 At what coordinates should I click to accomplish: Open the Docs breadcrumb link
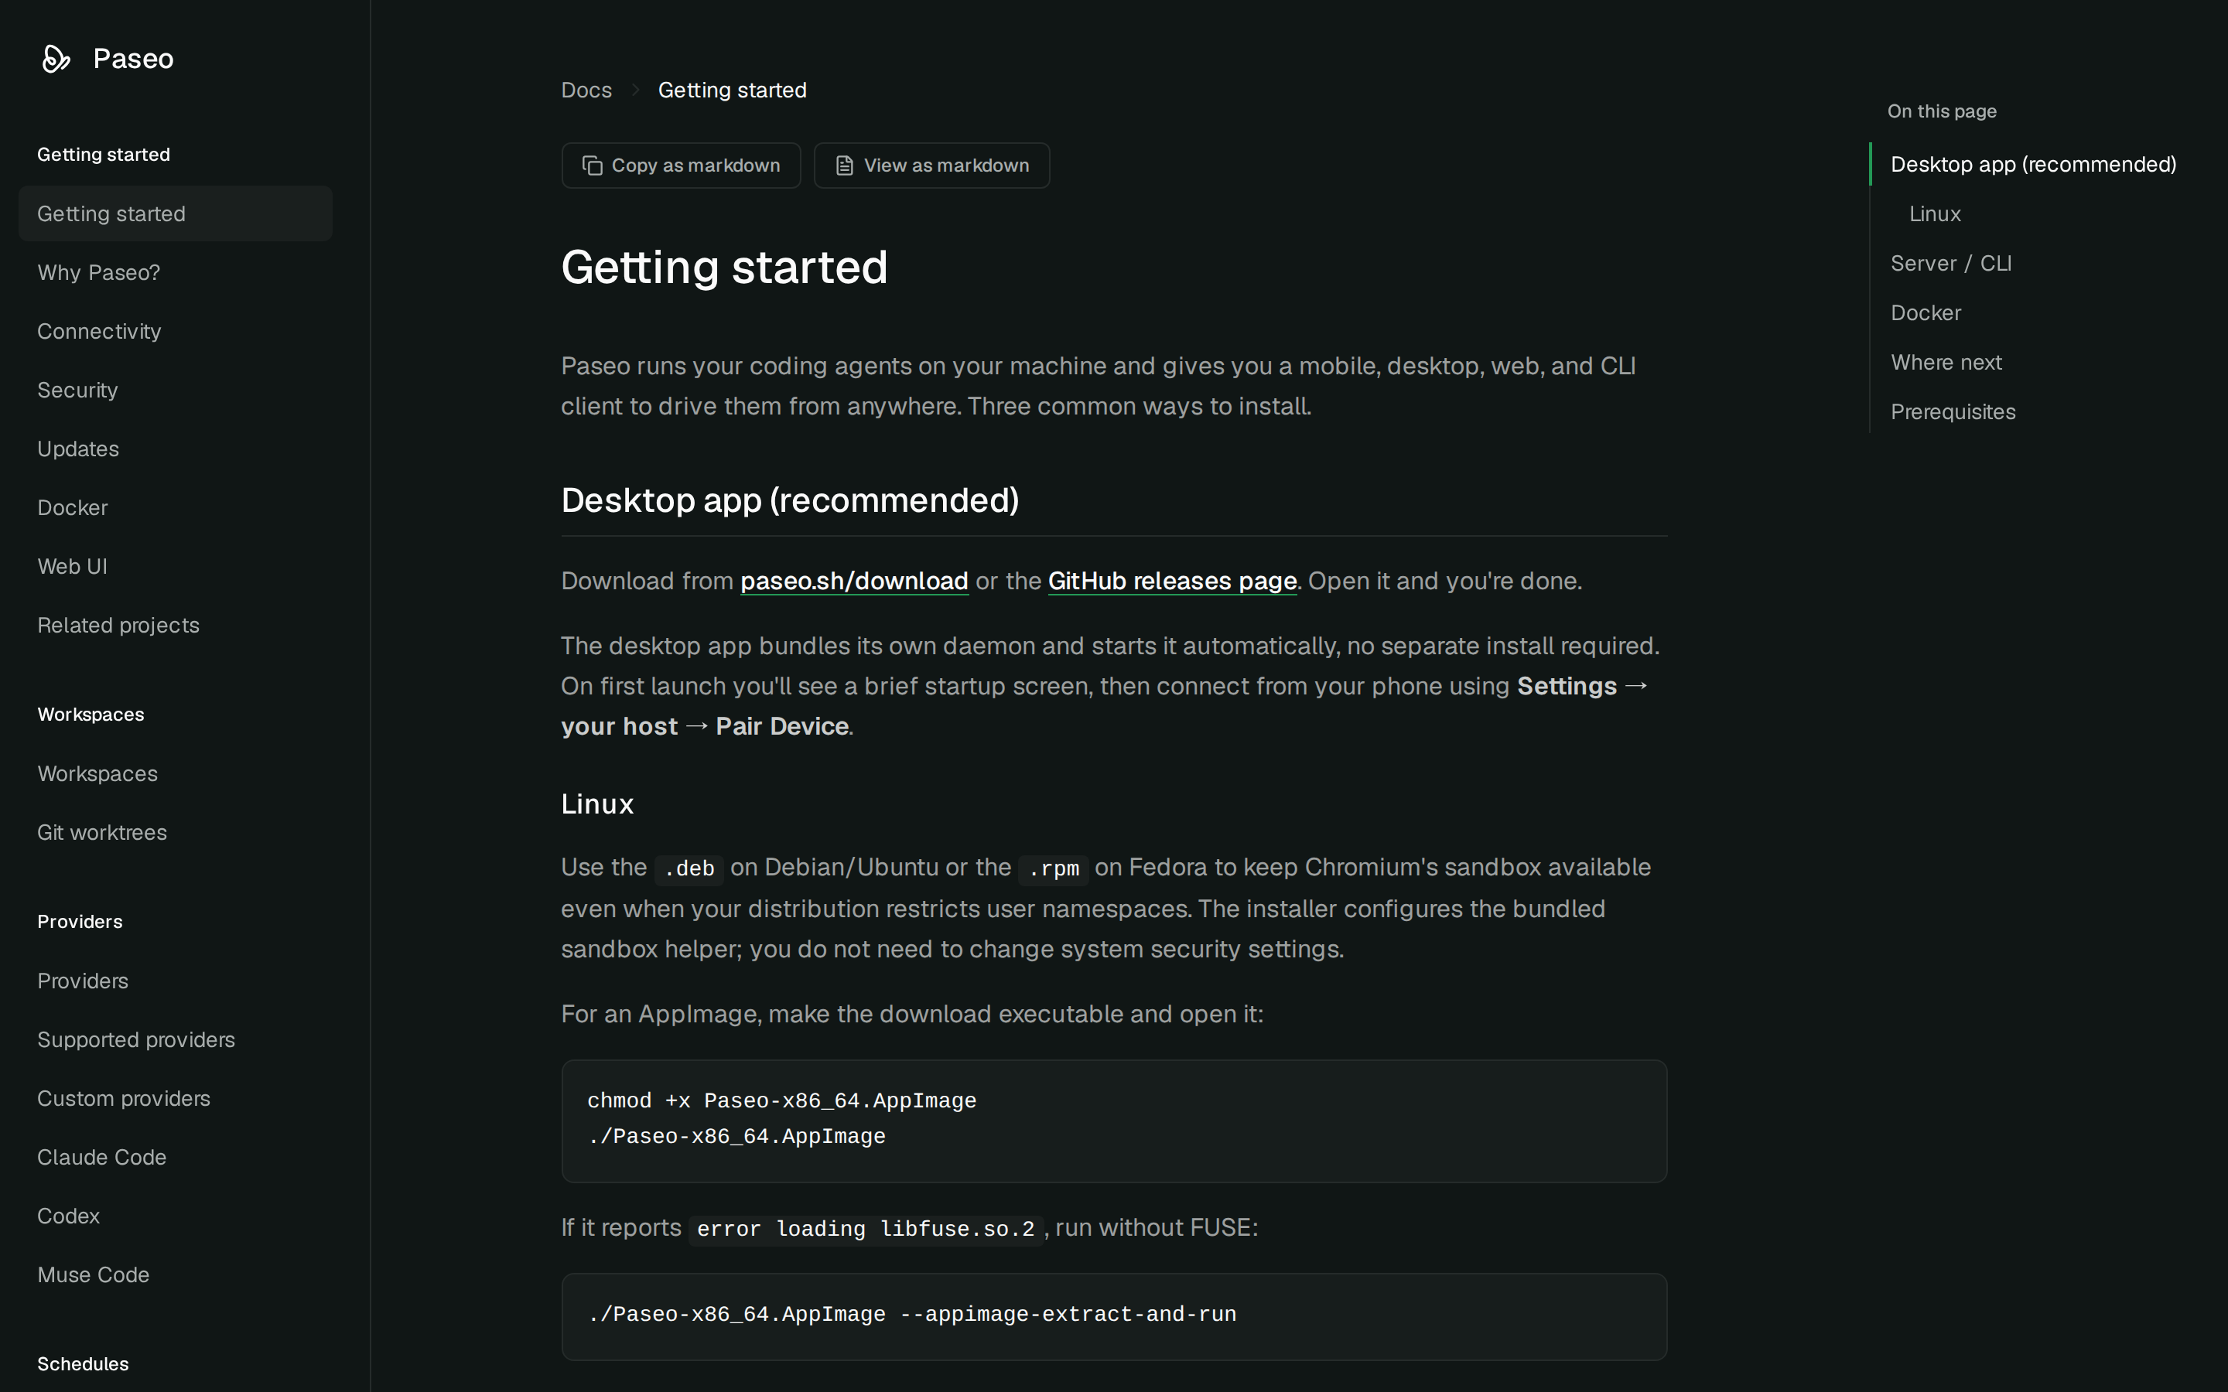586,90
